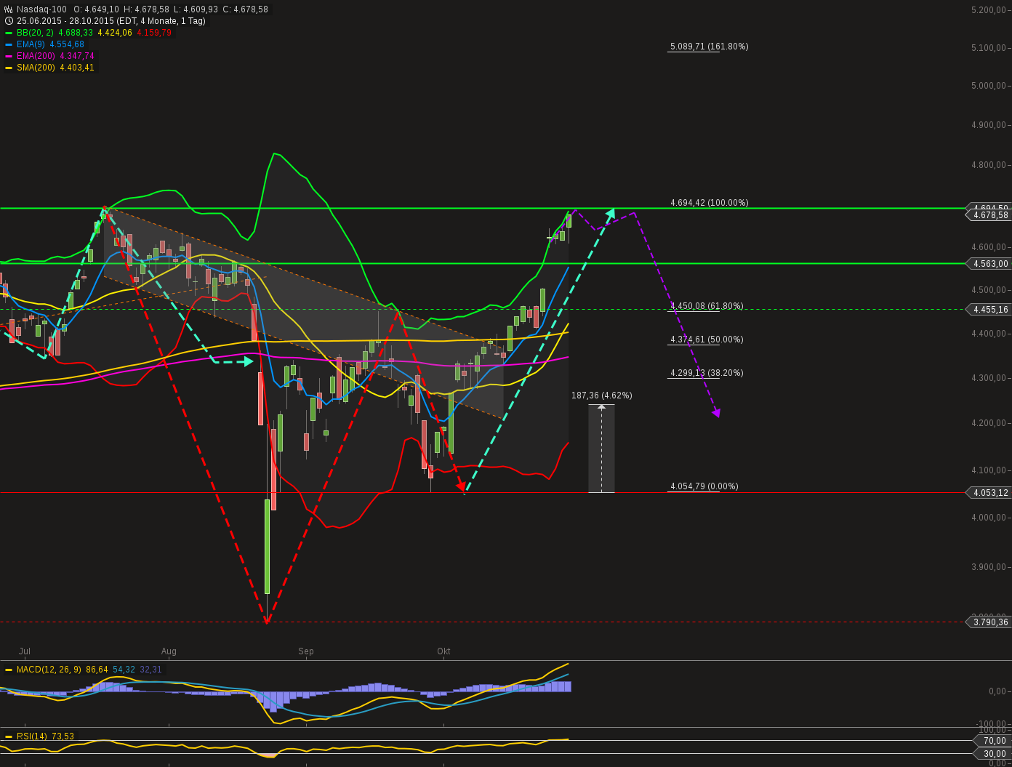The height and width of the screenshot is (767, 1012).
Task: Click the RSI 70,00 level tag
Action: coord(993,741)
